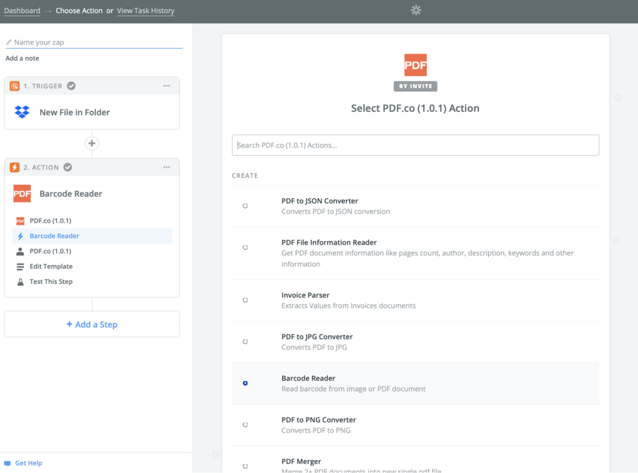Go to the Dashboard link
The width and height of the screenshot is (638, 473).
22,11
